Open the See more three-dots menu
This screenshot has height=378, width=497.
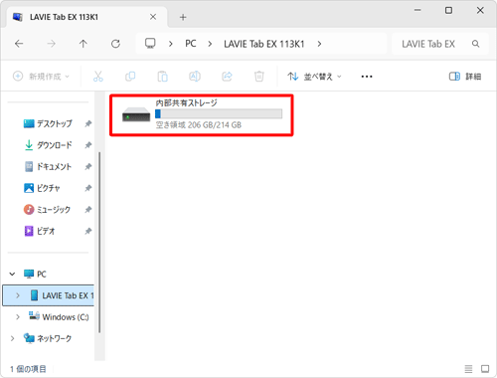coord(367,77)
